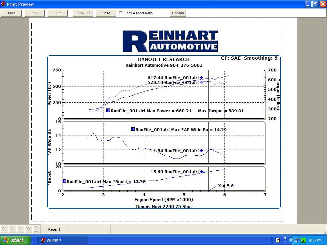Open the Windows start menu

15,240
